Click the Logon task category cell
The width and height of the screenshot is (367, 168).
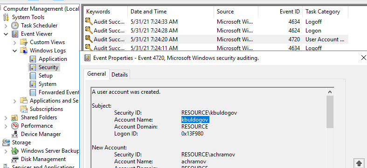(x=313, y=31)
